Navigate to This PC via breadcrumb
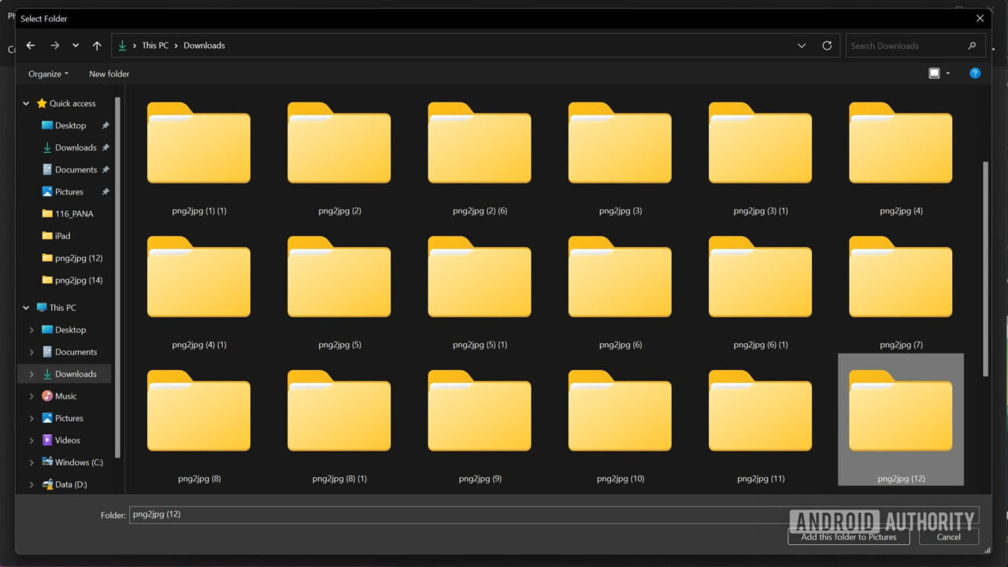This screenshot has height=567, width=1008. 155,45
